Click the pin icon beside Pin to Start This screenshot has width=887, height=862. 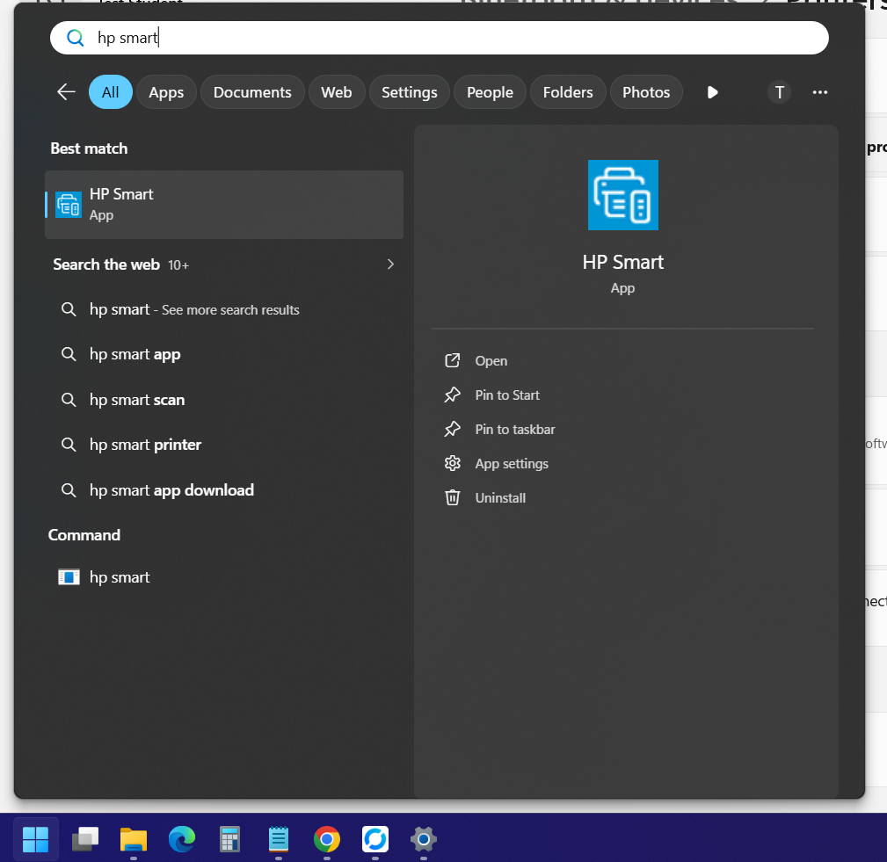click(453, 395)
